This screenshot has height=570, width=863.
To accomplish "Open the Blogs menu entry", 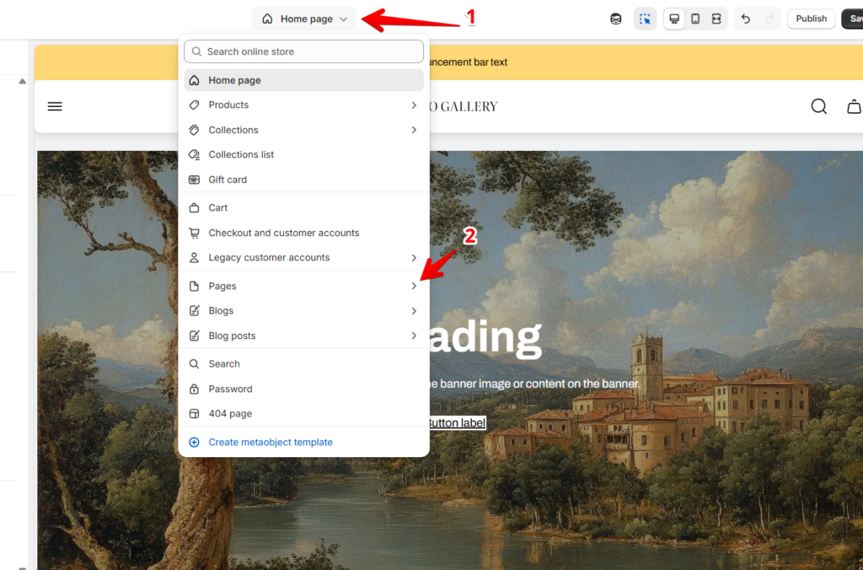I will click(303, 310).
